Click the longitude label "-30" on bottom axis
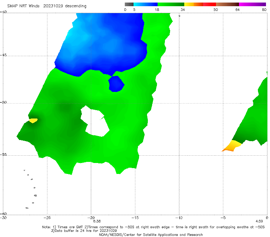Viewport: 270px width, 237px height. tap(3, 218)
